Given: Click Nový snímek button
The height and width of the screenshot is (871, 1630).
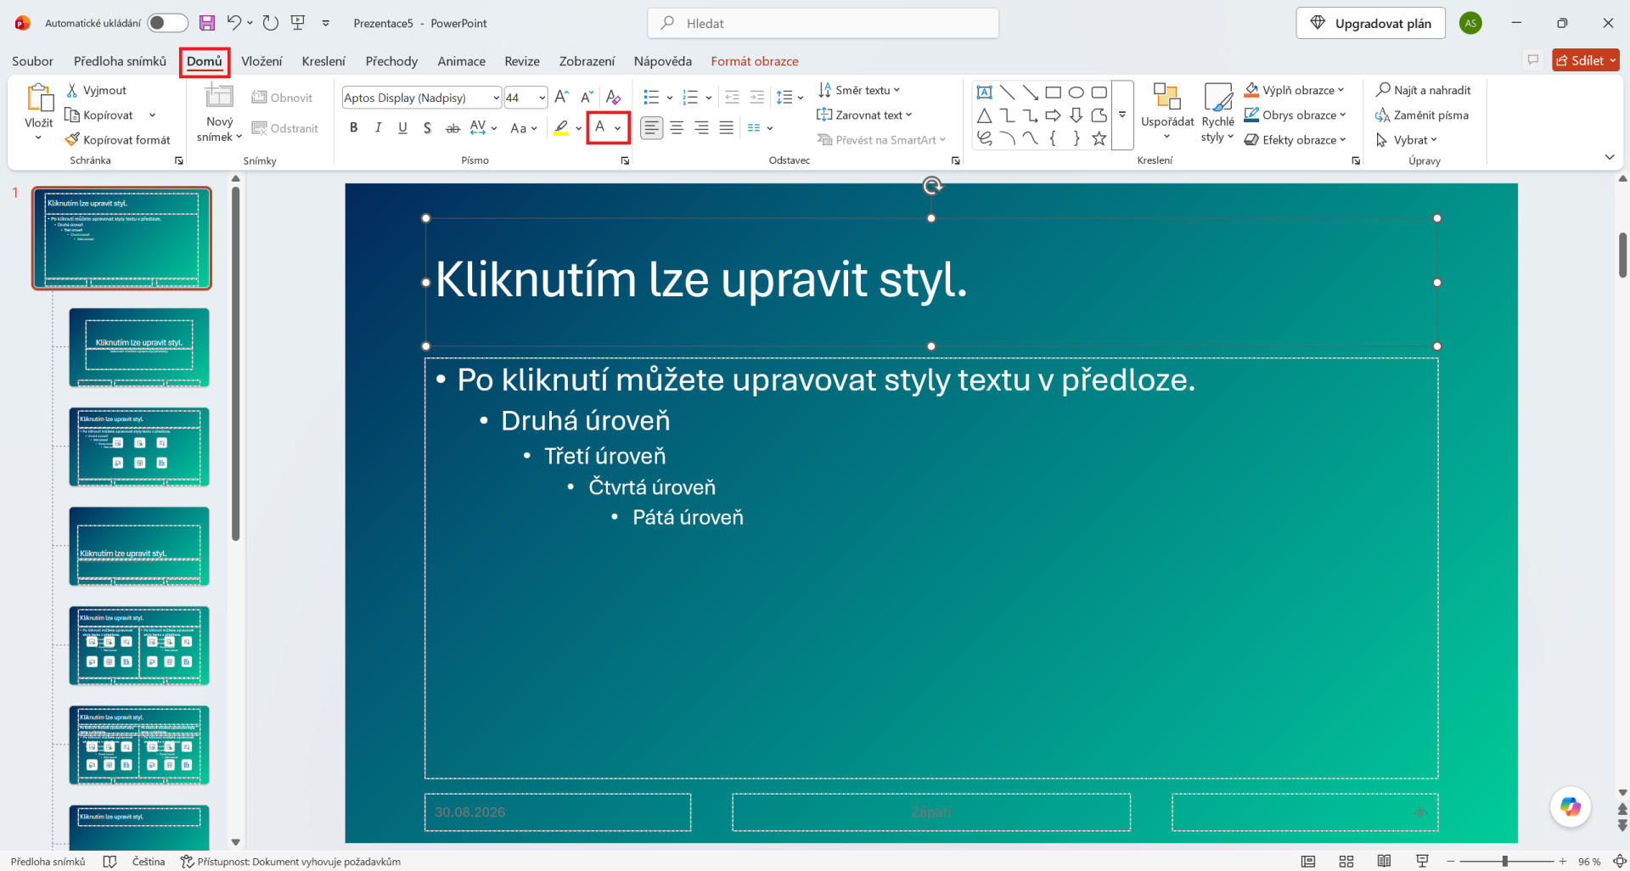Looking at the screenshot, I should point(219,114).
